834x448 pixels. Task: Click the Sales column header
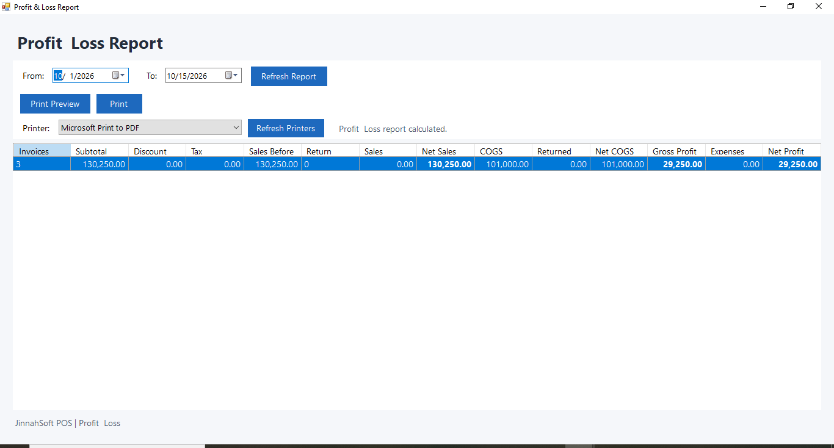click(388, 151)
